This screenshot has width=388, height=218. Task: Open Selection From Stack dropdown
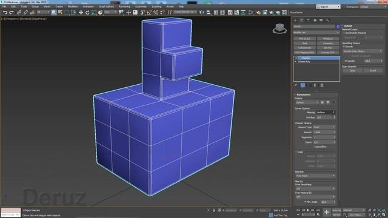coord(315,176)
